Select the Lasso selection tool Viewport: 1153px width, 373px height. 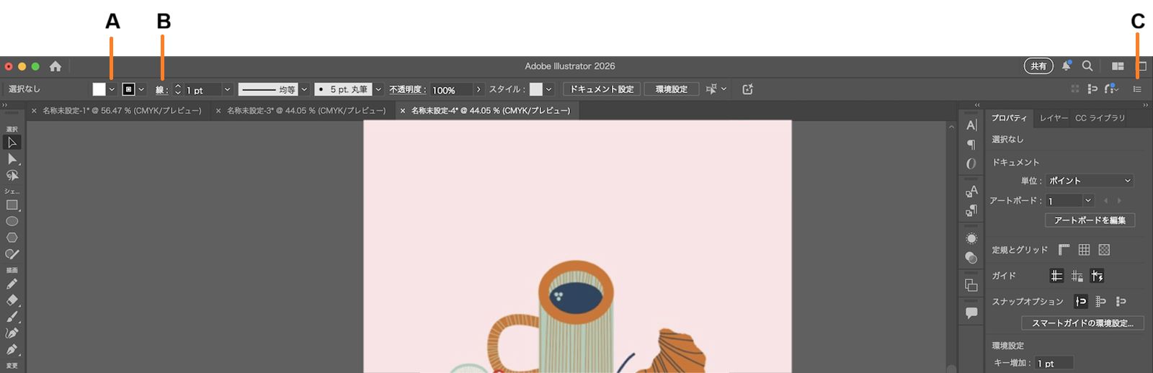click(12, 176)
